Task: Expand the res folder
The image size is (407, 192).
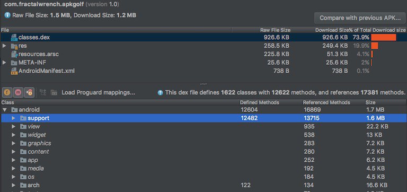Action: (x=4, y=46)
